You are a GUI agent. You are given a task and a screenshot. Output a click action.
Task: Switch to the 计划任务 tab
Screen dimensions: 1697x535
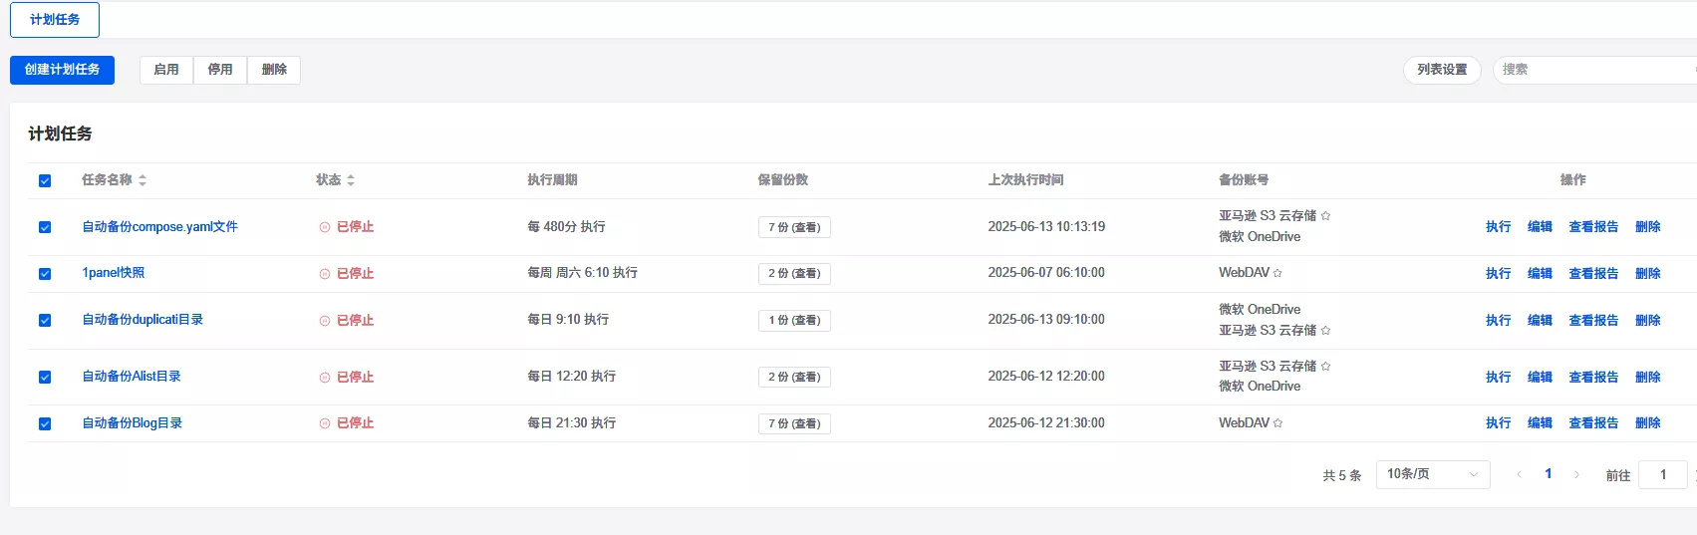click(x=55, y=20)
